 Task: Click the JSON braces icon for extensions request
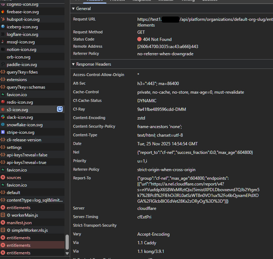point(3,80)
